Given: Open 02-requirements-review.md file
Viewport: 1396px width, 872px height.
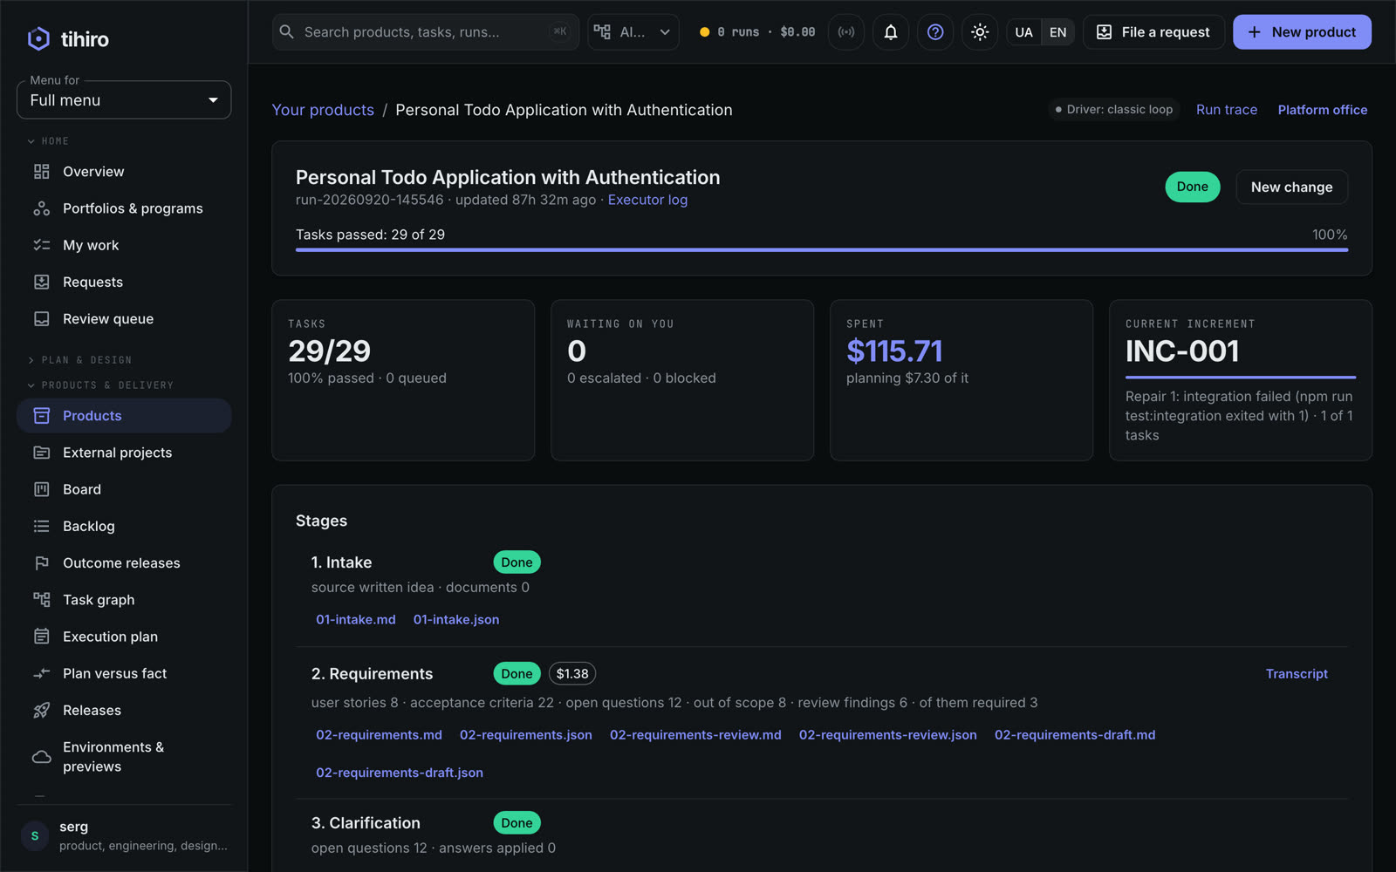Looking at the screenshot, I should pyautogui.click(x=695, y=735).
